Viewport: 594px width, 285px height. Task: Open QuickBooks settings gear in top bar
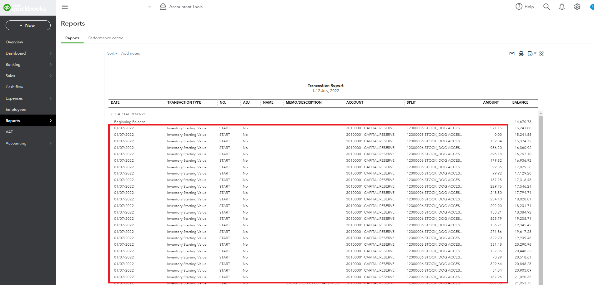(577, 7)
